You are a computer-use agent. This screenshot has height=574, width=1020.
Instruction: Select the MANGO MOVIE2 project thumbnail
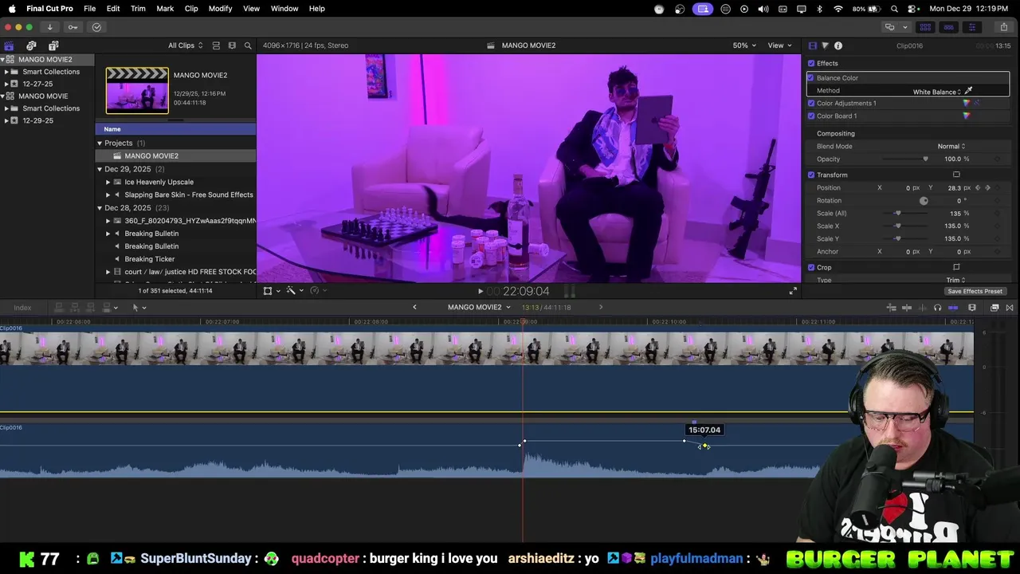pyautogui.click(x=137, y=90)
